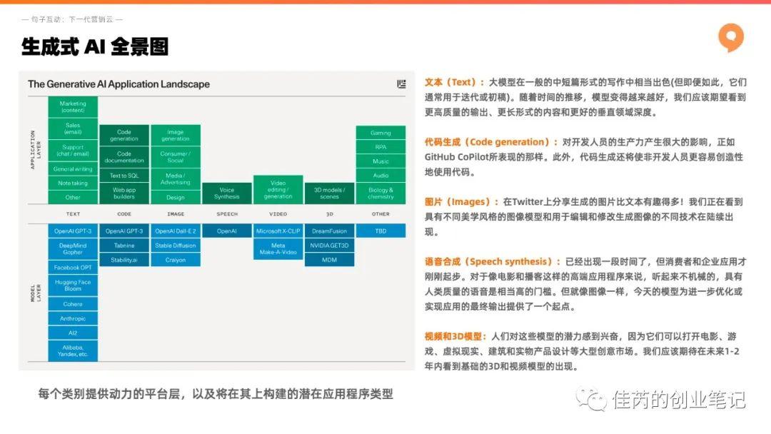771x434 pixels.
Task: Click the Note taking box
Action: click(x=73, y=183)
